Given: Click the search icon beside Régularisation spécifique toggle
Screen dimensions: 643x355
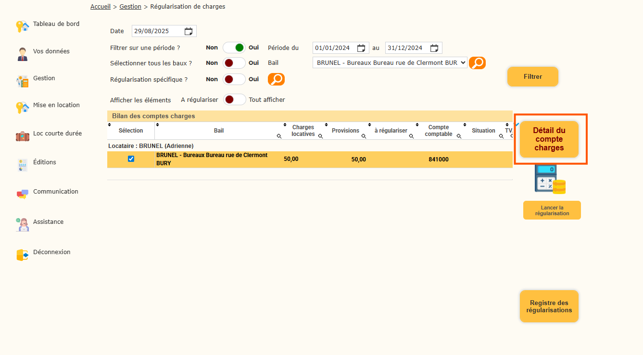Looking at the screenshot, I should [x=276, y=79].
